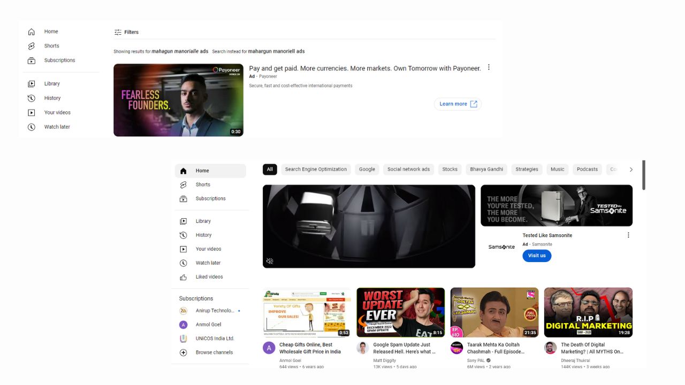Open Subscriptions from the sidebar
The width and height of the screenshot is (685, 385).
pos(209,198)
